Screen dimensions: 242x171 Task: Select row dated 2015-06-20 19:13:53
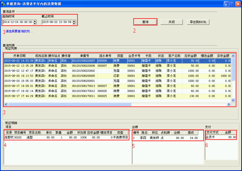point(118,76)
